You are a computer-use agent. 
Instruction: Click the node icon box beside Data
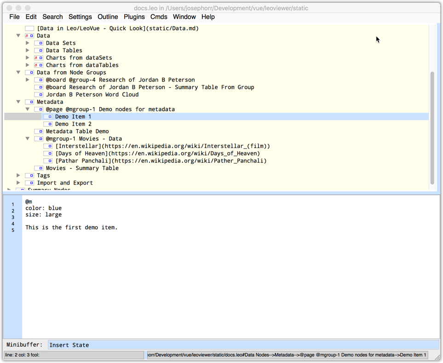[29, 35]
